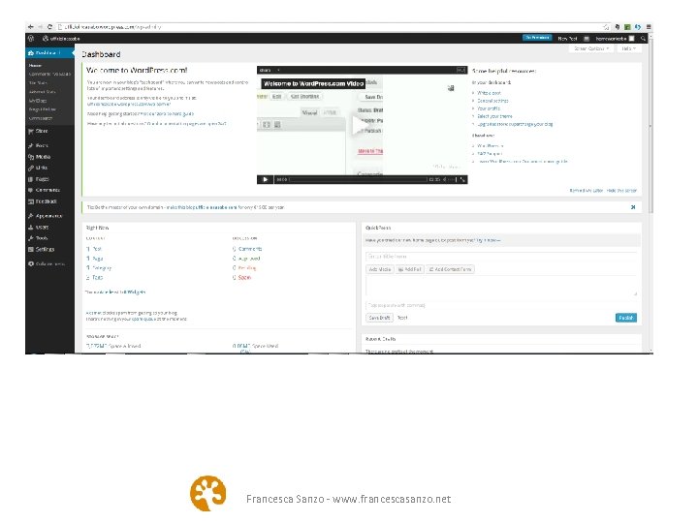Screen dimensions: 698x523
Task: Click the Select your theme link
Action: [494, 116]
